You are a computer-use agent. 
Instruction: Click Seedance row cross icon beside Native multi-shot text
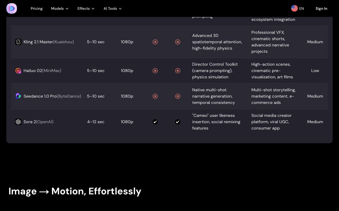(178, 96)
